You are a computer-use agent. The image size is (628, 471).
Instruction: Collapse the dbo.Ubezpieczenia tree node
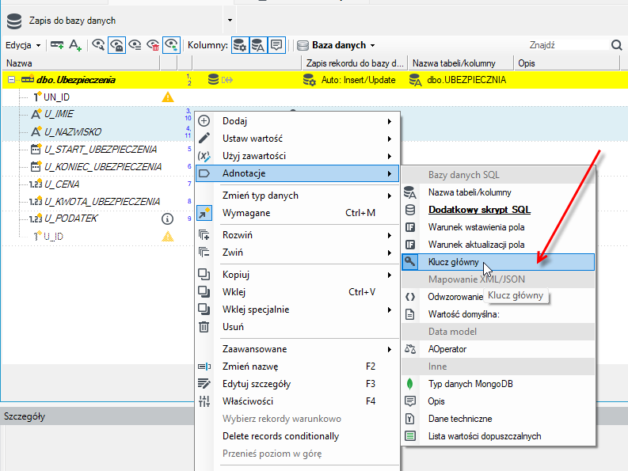(x=11, y=80)
